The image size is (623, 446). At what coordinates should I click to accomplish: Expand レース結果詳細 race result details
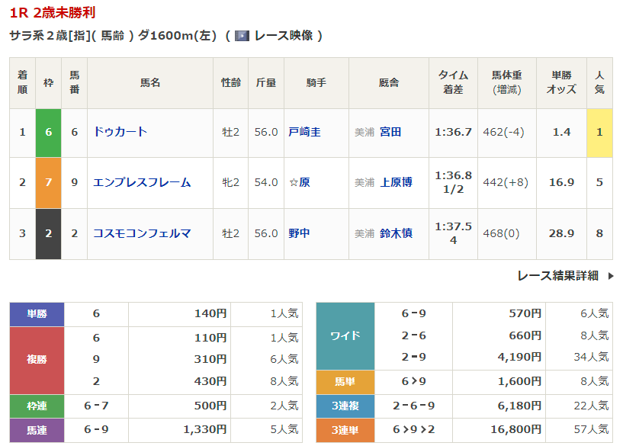557,276
